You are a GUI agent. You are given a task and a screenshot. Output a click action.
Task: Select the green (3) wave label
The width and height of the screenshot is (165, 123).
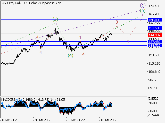(55, 19)
